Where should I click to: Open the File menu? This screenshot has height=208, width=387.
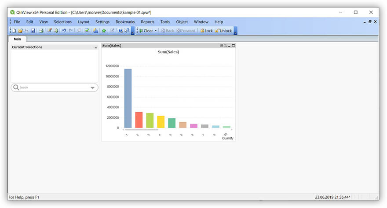pos(17,22)
